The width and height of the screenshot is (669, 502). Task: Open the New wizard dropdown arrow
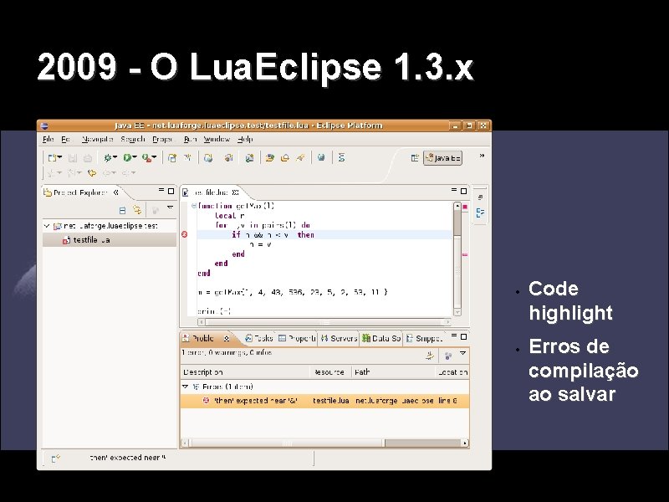tap(59, 158)
